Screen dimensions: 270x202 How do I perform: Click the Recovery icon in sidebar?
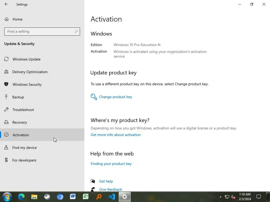tap(6, 122)
